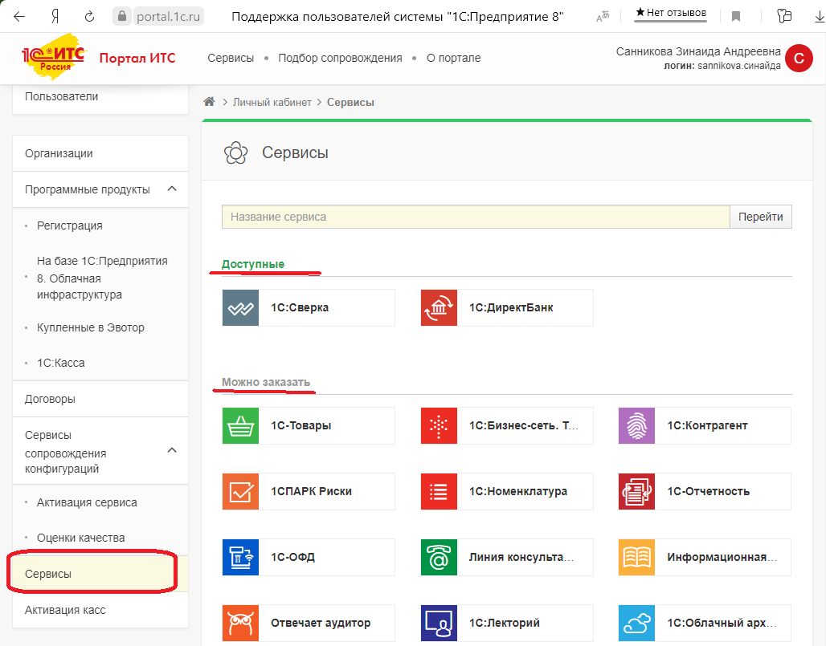Open browser downloads arrow icon
826x646 pixels.
(819, 17)
